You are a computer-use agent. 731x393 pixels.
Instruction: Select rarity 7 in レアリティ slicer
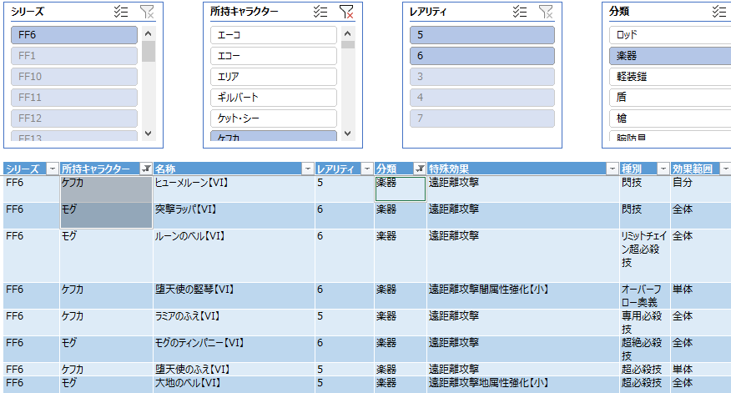482,118
